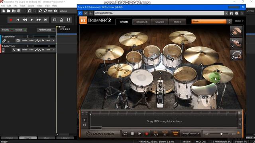The image size is (255, 143).
Task: Expand arm options dropdown on EZdrummer track
Action: coord(54,41)
